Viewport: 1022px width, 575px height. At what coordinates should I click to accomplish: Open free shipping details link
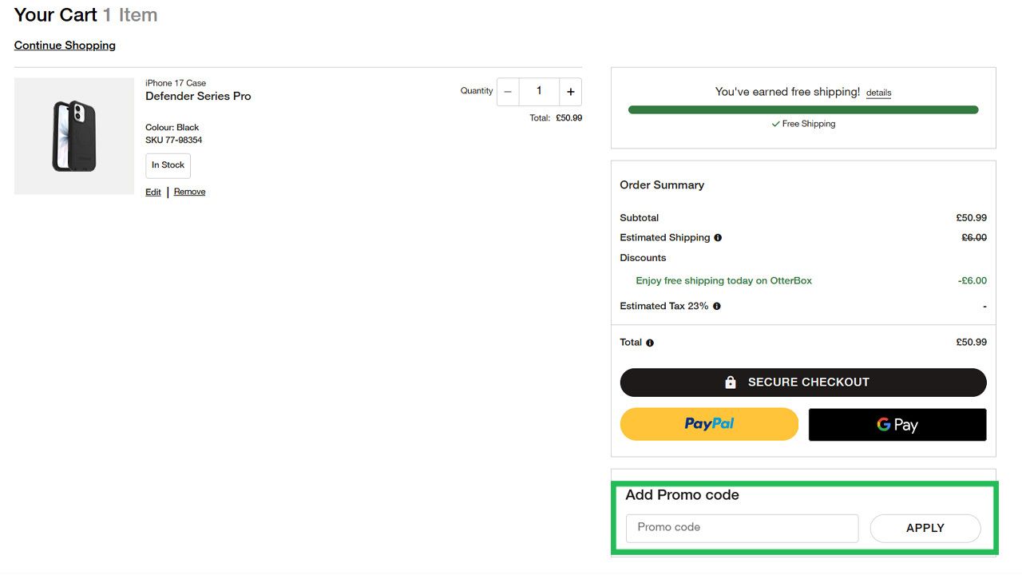coord(878,93)
